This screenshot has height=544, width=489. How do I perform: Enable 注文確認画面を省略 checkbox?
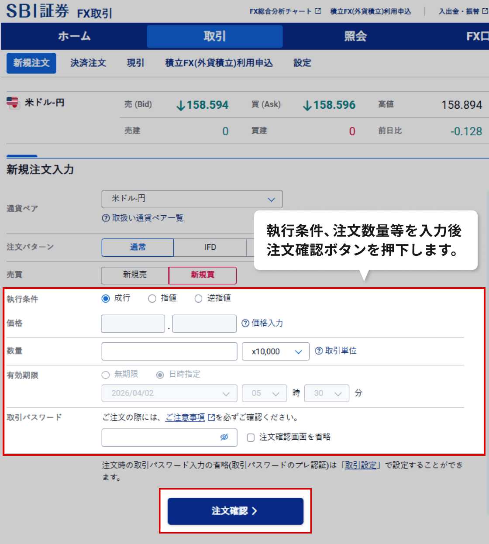[251, 437]
